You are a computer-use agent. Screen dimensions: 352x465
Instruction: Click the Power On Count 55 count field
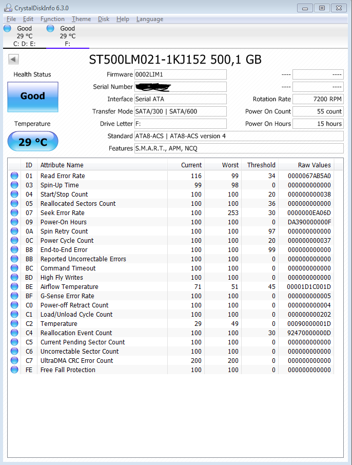[318, 111]
